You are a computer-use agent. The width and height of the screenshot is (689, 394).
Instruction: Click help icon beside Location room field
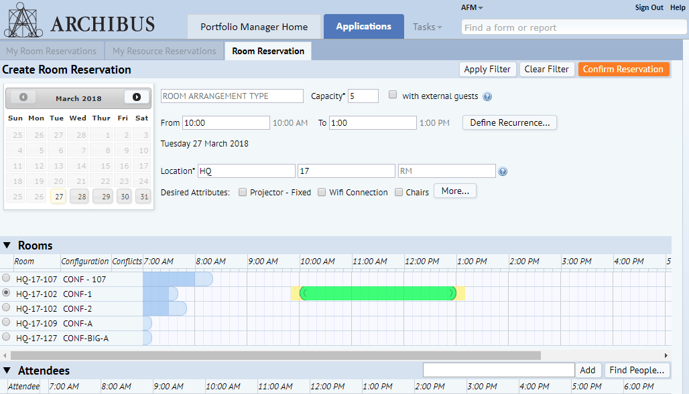point(503,171)
